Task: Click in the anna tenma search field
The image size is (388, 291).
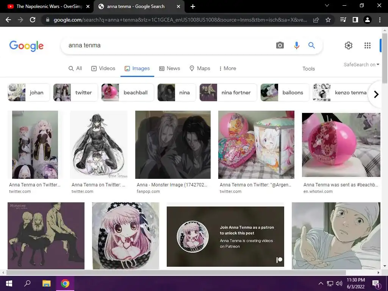Action: point(168,45)
